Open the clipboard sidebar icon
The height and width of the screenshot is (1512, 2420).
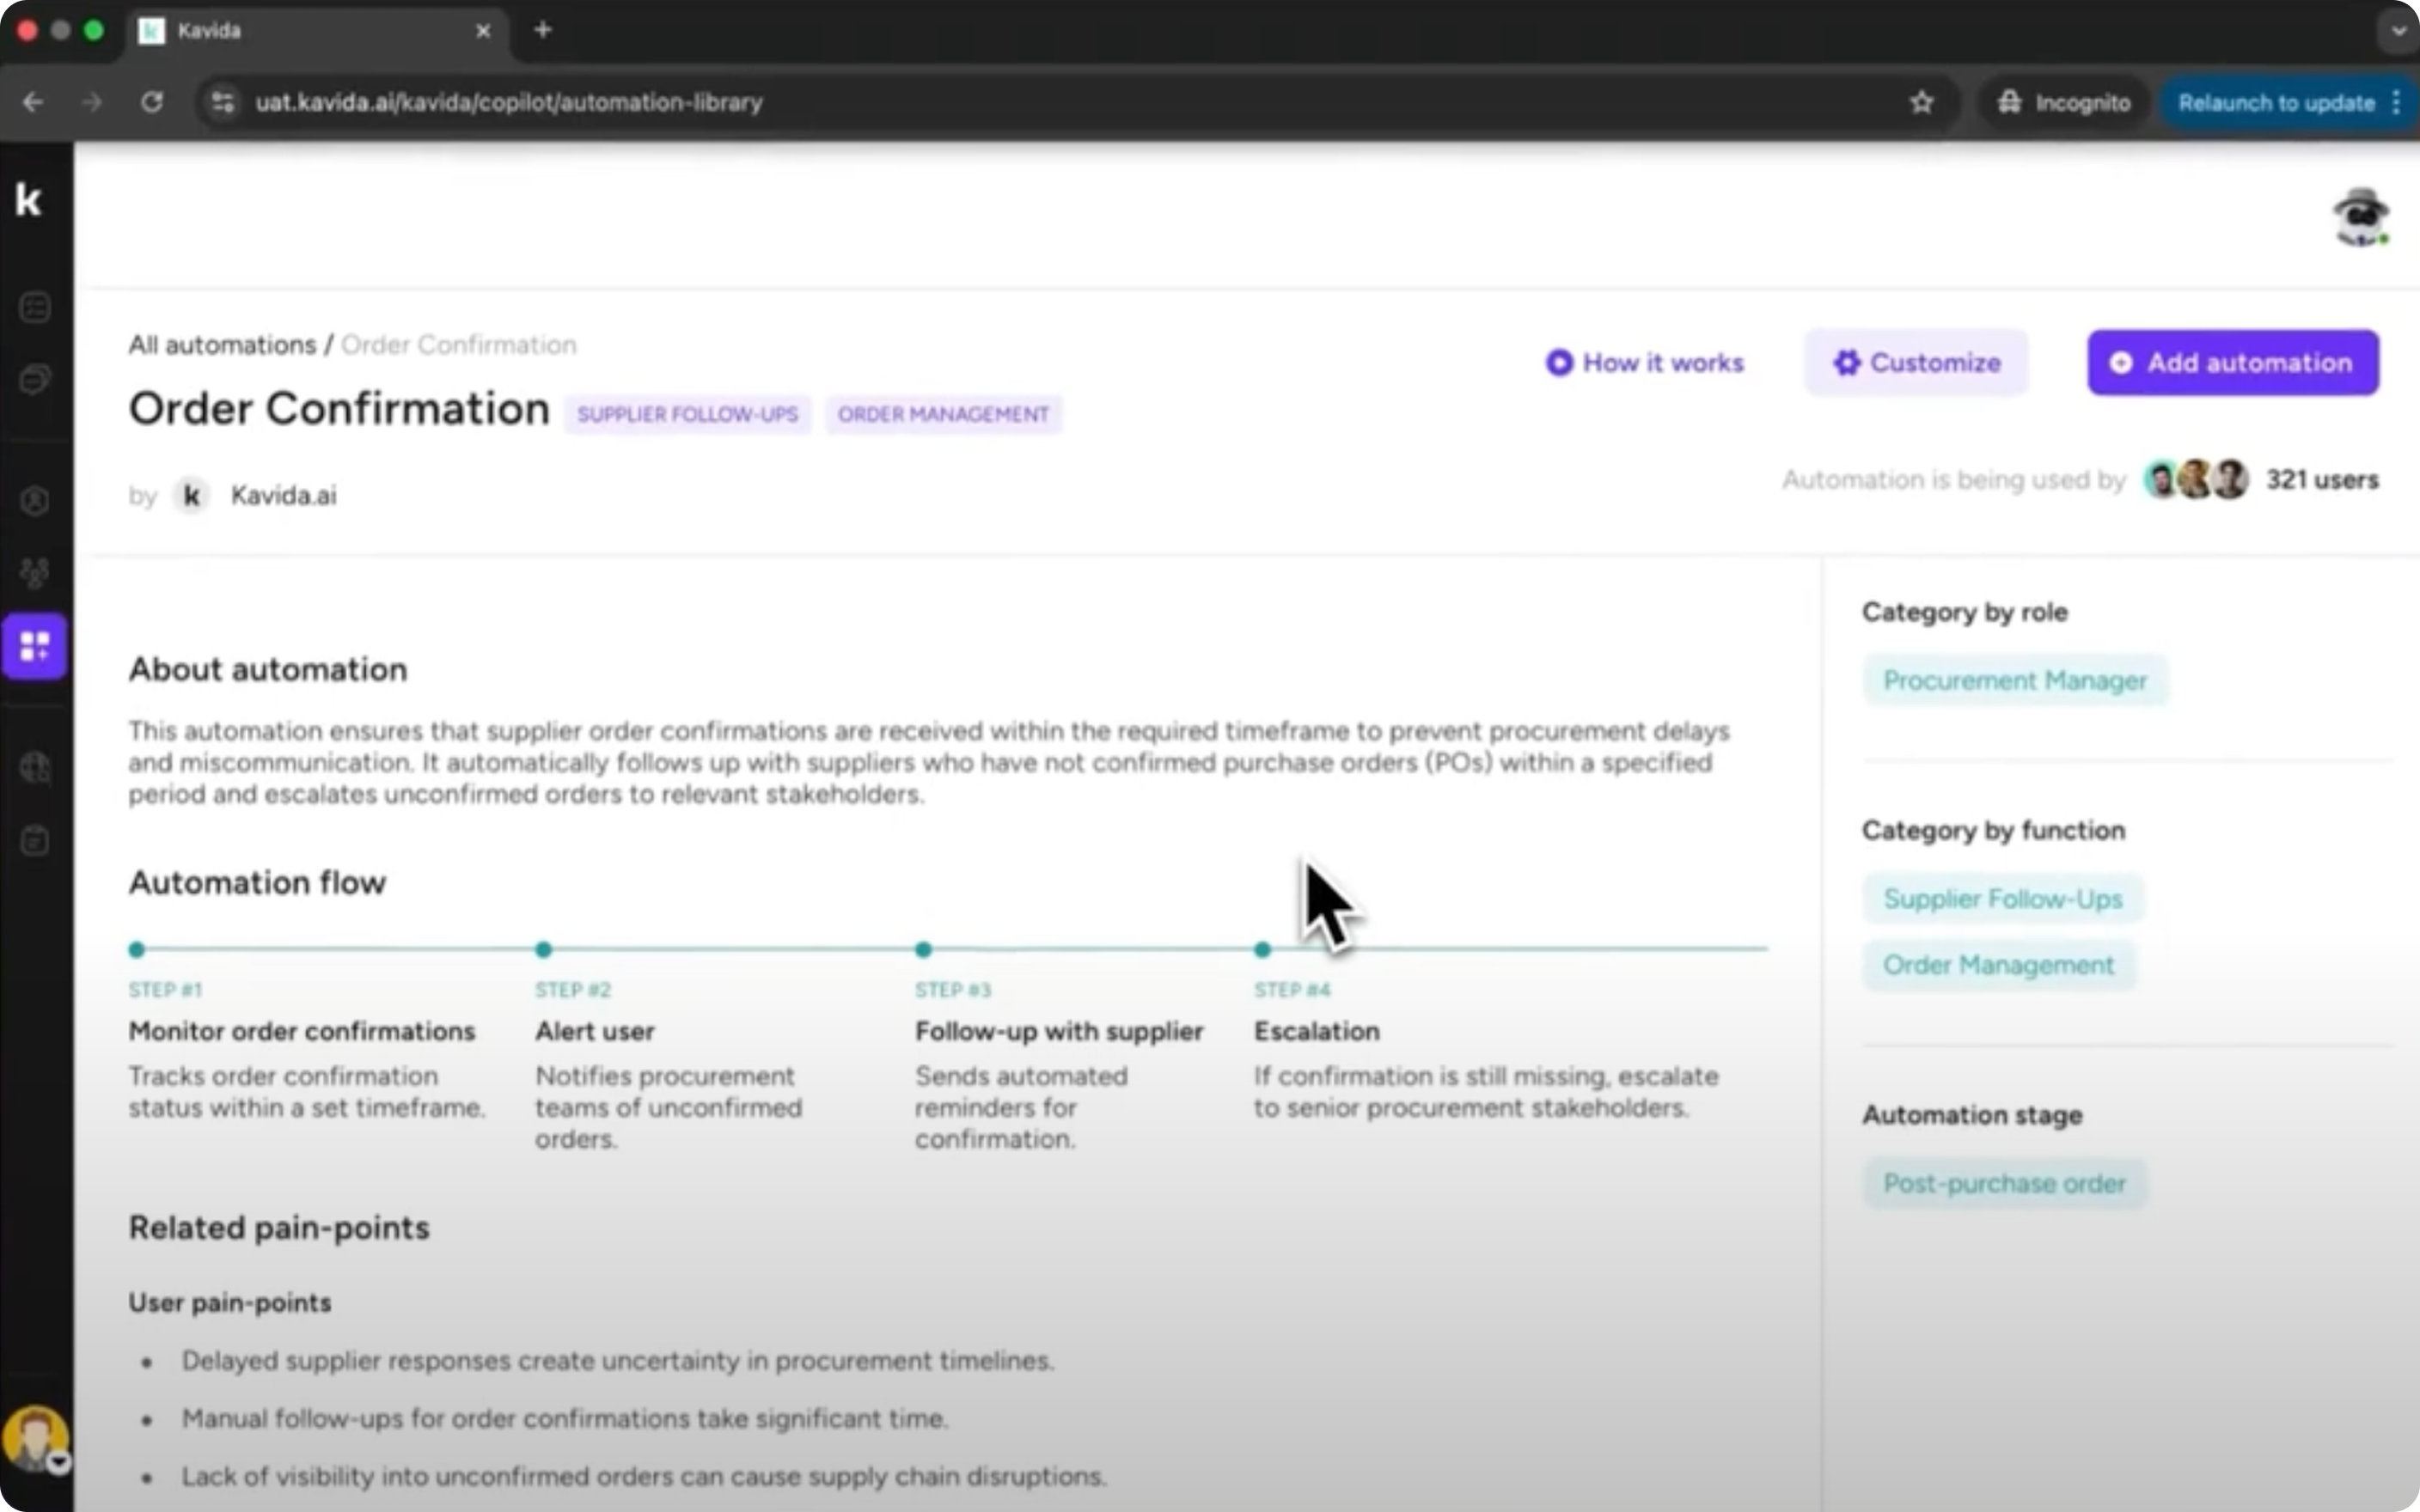35,841
